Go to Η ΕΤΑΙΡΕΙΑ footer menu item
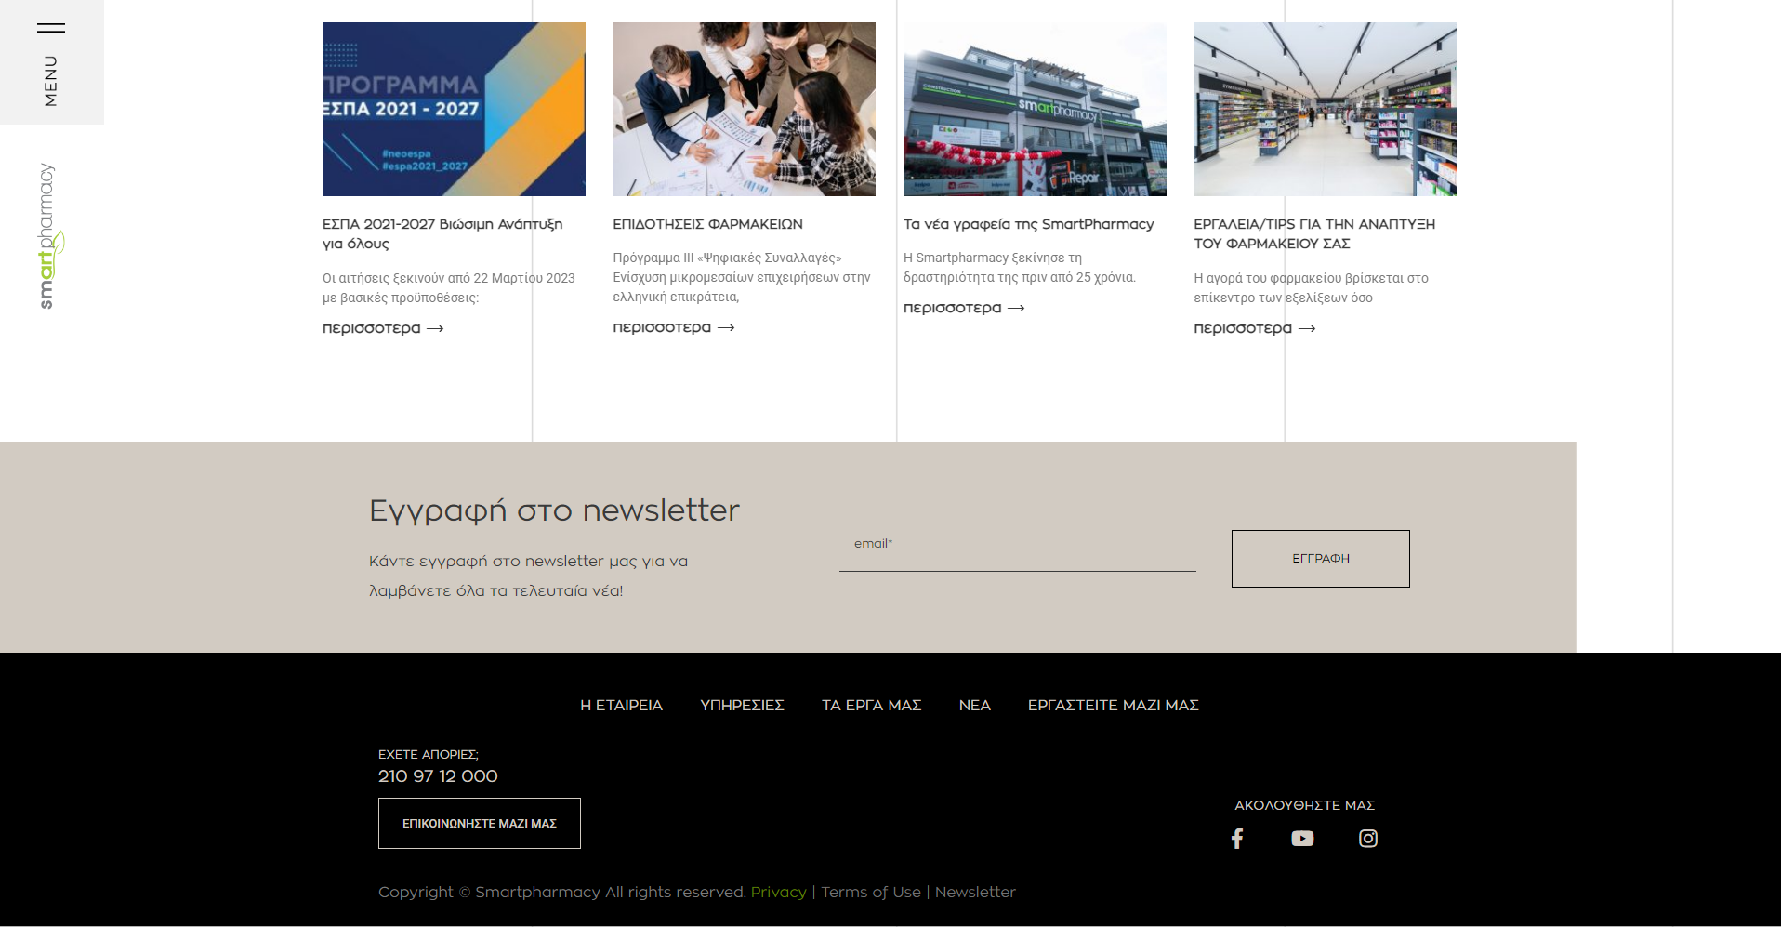This screenshot has width=1781, height=927. click(x=621, y=706)
